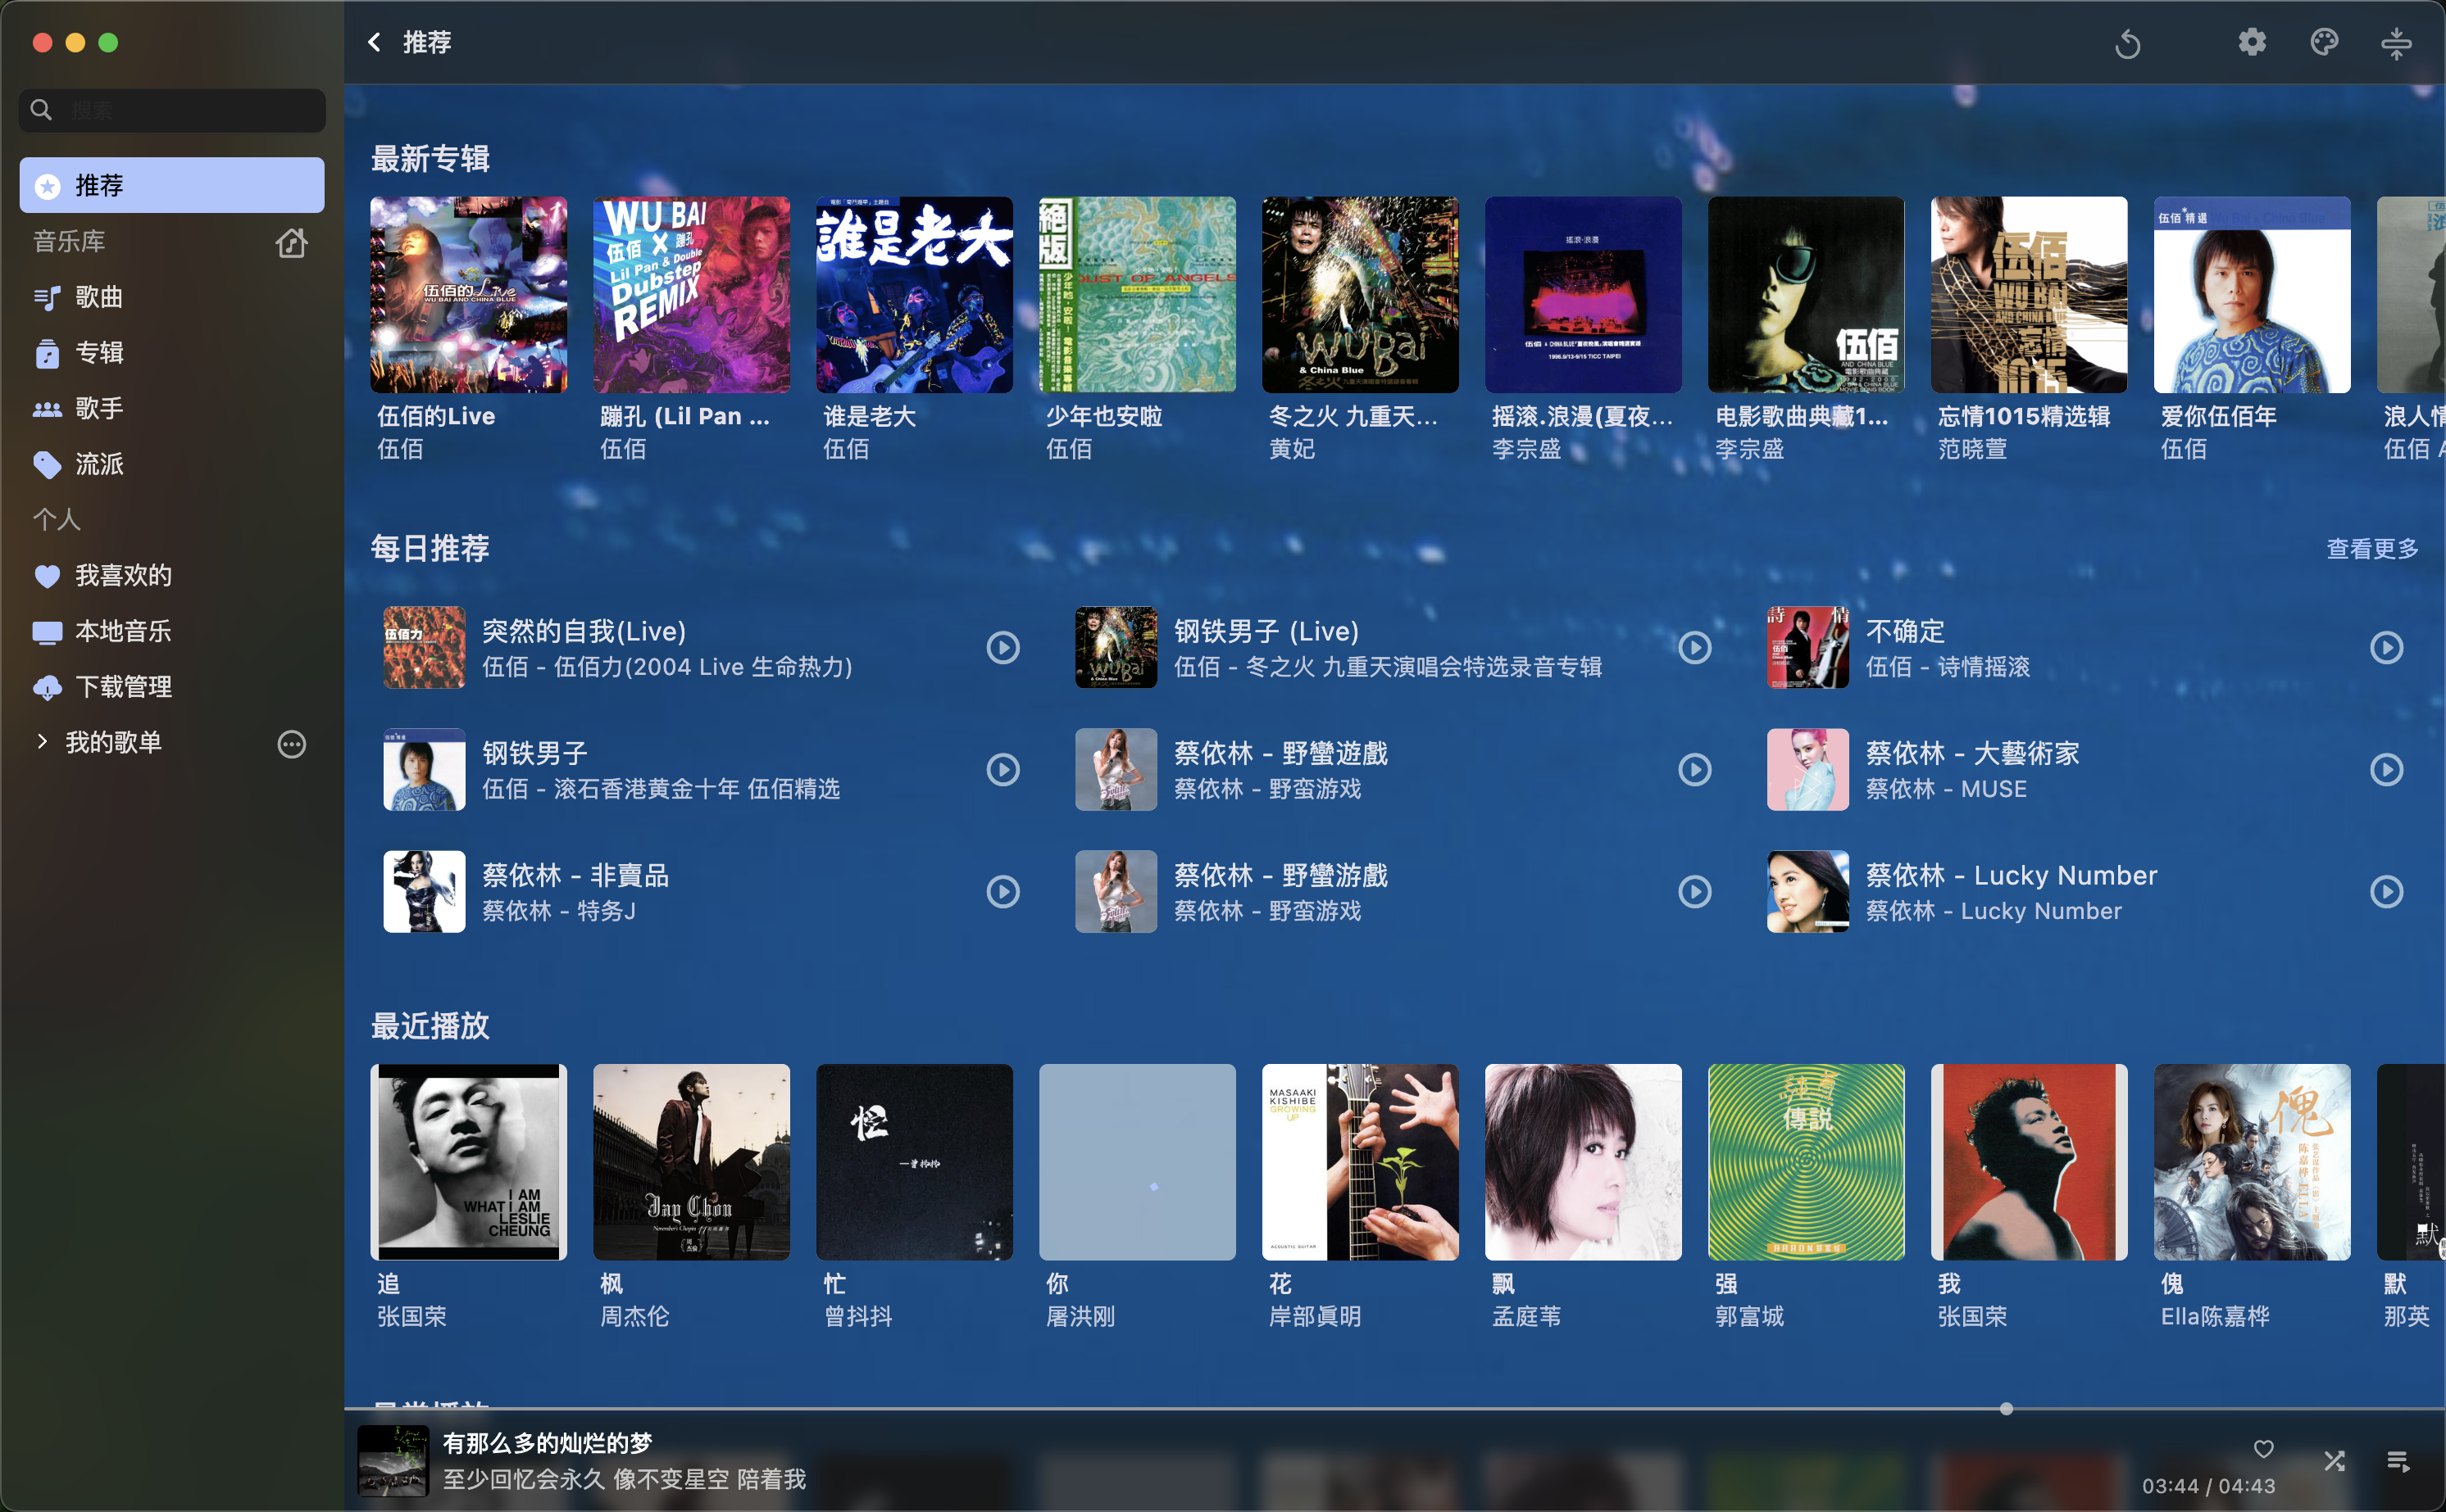2446x1512 pixels.
Task: Play 蔡依林 - 非賣品 play icon
Action: pyautogui.click(x=1002, y=891)
